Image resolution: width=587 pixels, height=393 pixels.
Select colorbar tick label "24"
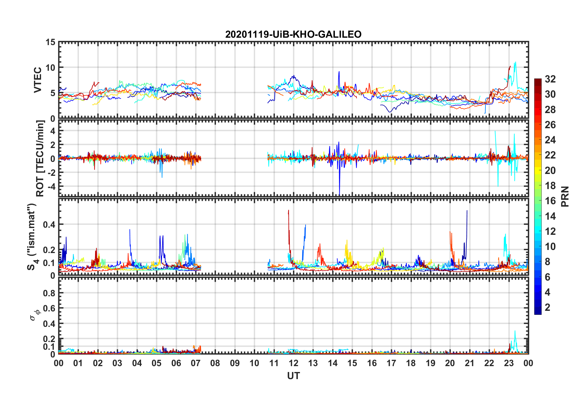click(550, 140)
